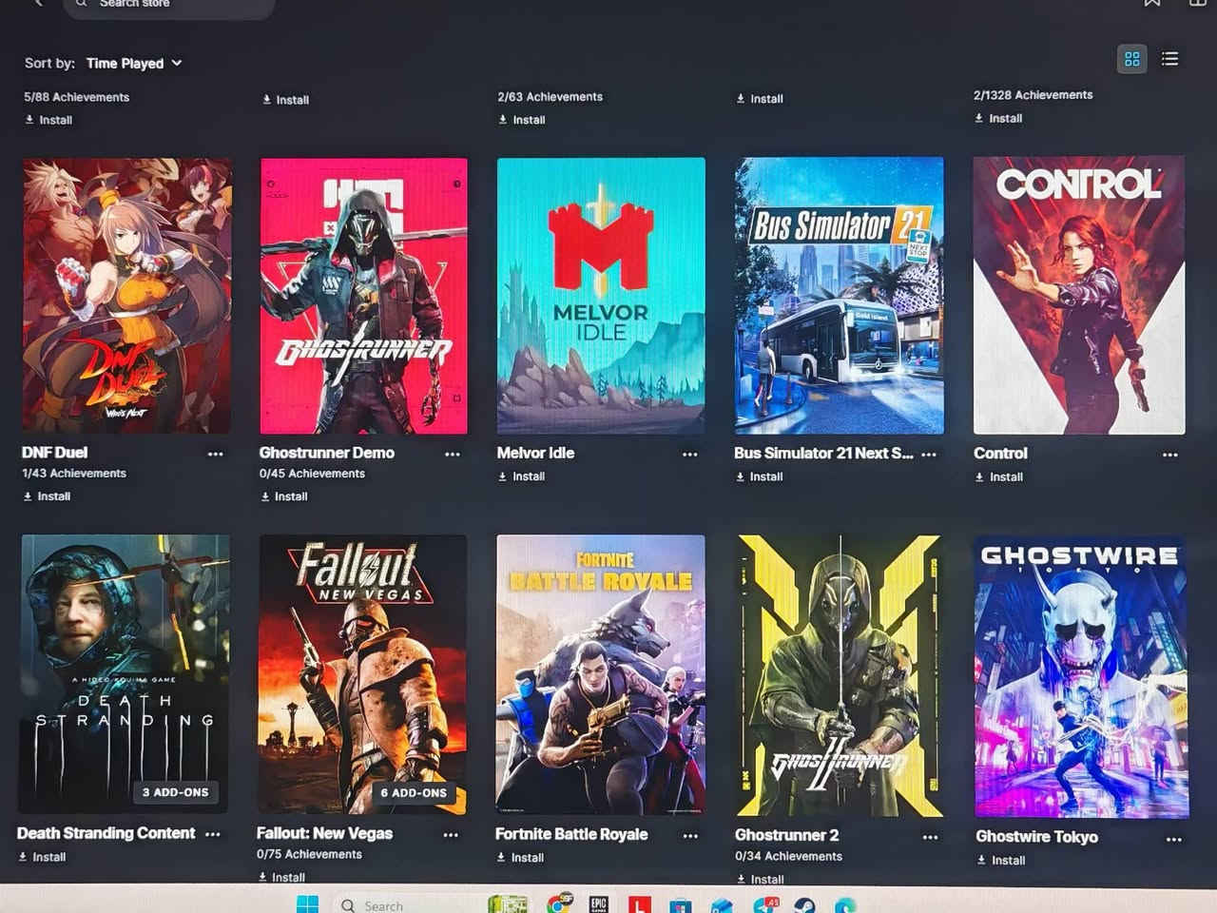1217x913 pixels.
Task: Click the Melvor Idle title
Action: click(535, 453)
